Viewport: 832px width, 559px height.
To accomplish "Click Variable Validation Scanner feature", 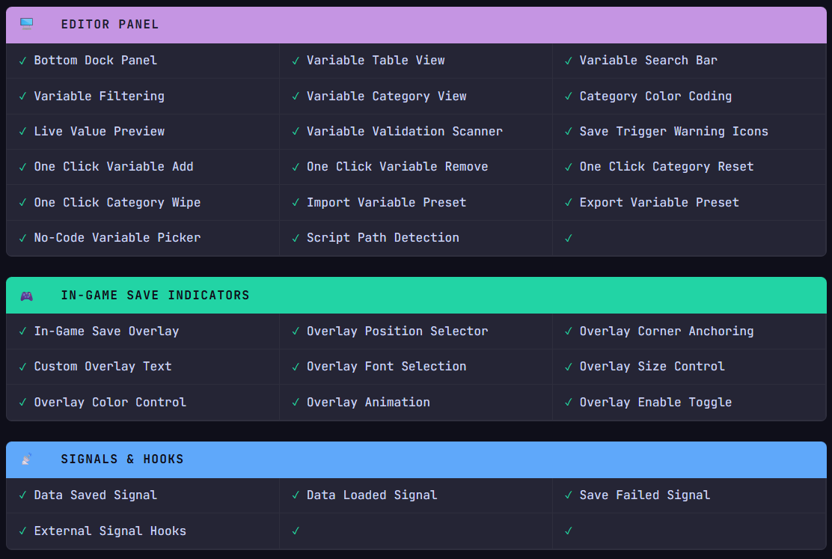I will 404,132.
